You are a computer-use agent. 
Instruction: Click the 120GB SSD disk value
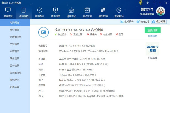tap(78, 75)
